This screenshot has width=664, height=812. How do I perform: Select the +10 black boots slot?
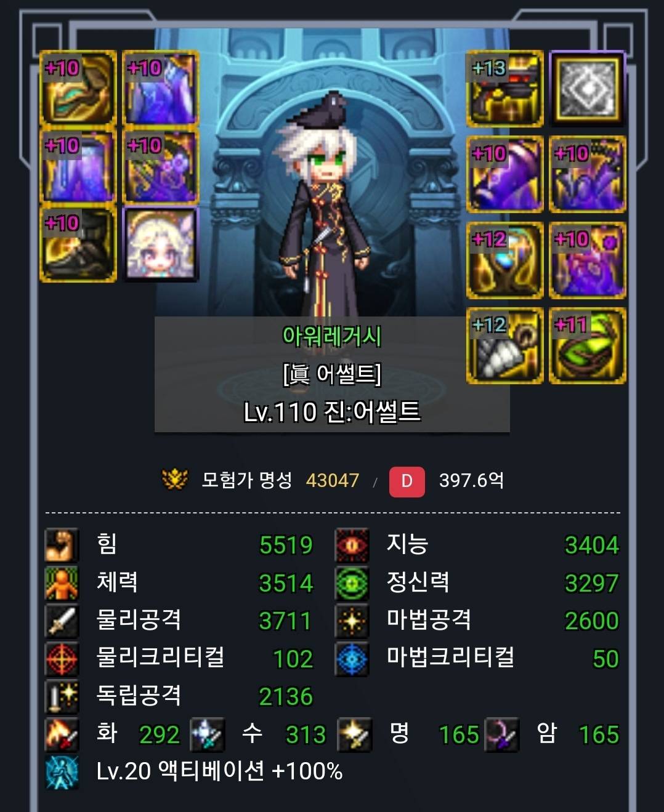pyautogui.click(x=78, y=244)
